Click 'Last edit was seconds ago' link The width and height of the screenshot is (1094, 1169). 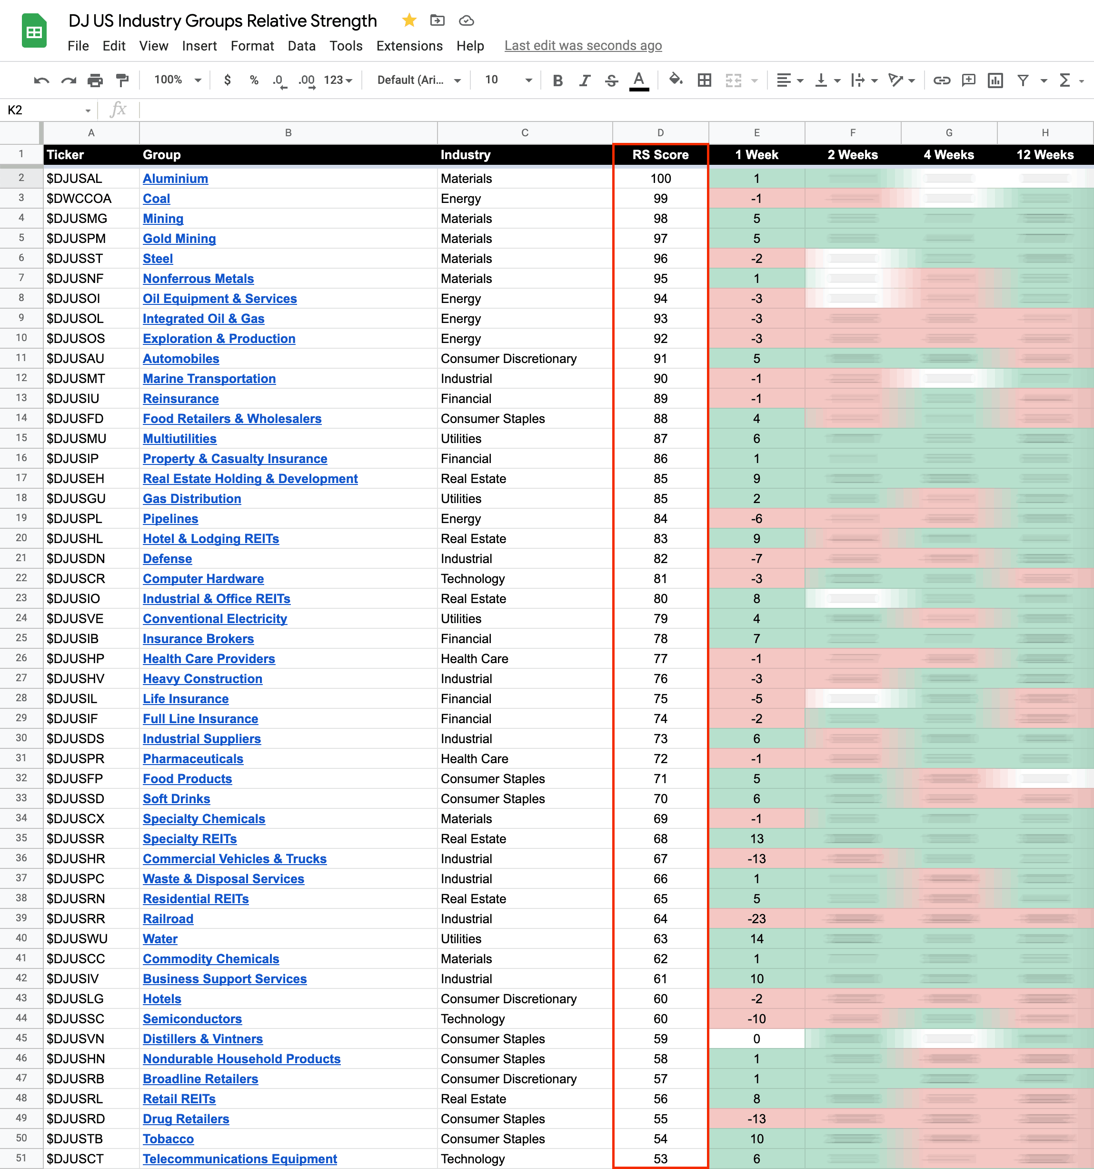tap(583, 46)
